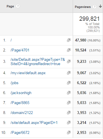Open the root page / in new window icon
This screenshot has height=139, width=103.
(x=69, y=40)
